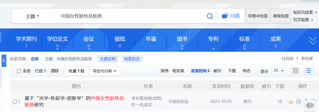Sort results by 综合
Image resolution: width=319 pixels, height=112 pixels.
(246, 71)
